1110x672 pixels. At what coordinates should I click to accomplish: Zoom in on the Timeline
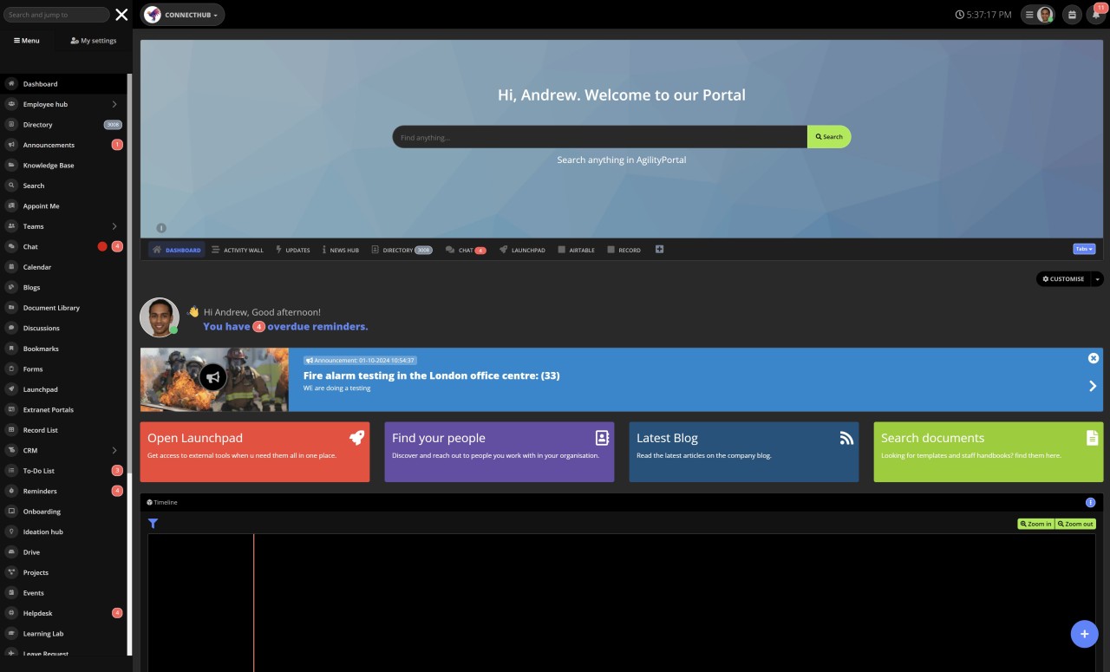(x=1035, y=524)
